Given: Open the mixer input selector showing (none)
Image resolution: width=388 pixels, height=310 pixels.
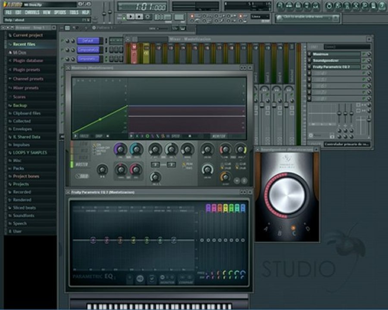Looking at the screenshot, I should 347,47.
